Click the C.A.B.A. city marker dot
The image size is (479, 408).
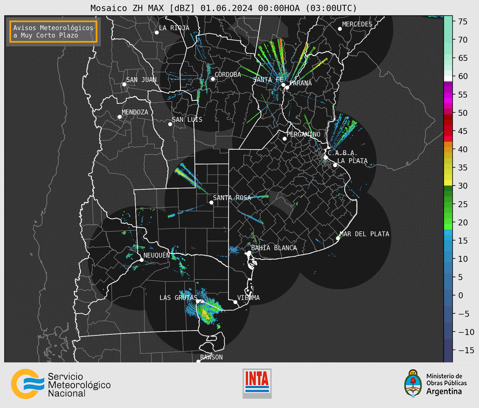pos(326,157)
